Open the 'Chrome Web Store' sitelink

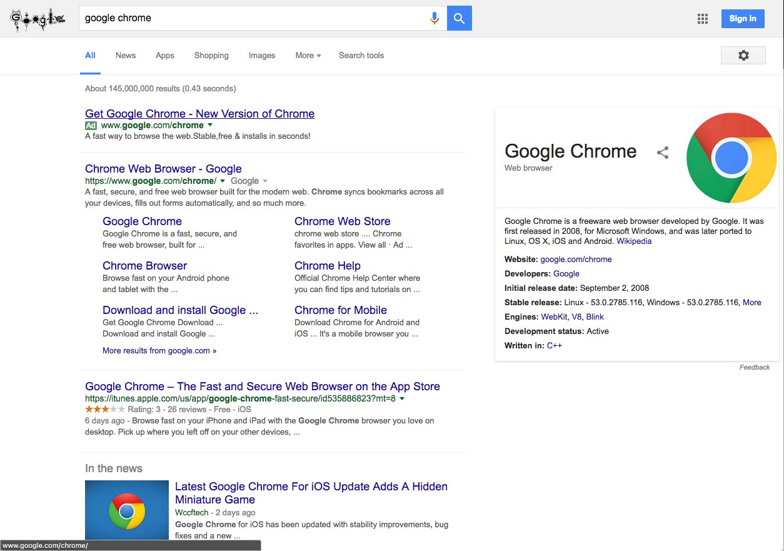tap(343, 221)
